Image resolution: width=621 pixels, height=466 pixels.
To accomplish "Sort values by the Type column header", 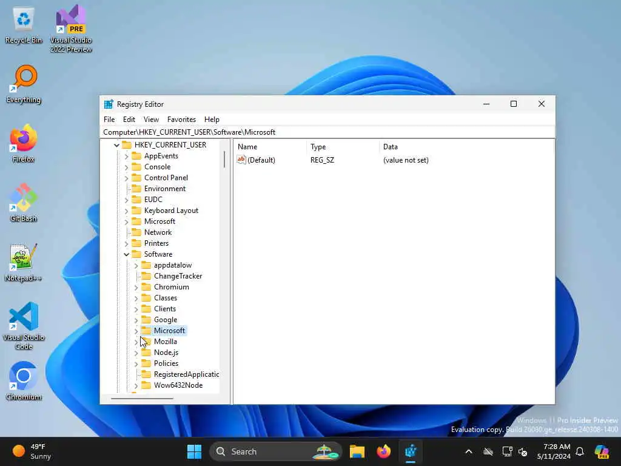I will coord(343,147).
